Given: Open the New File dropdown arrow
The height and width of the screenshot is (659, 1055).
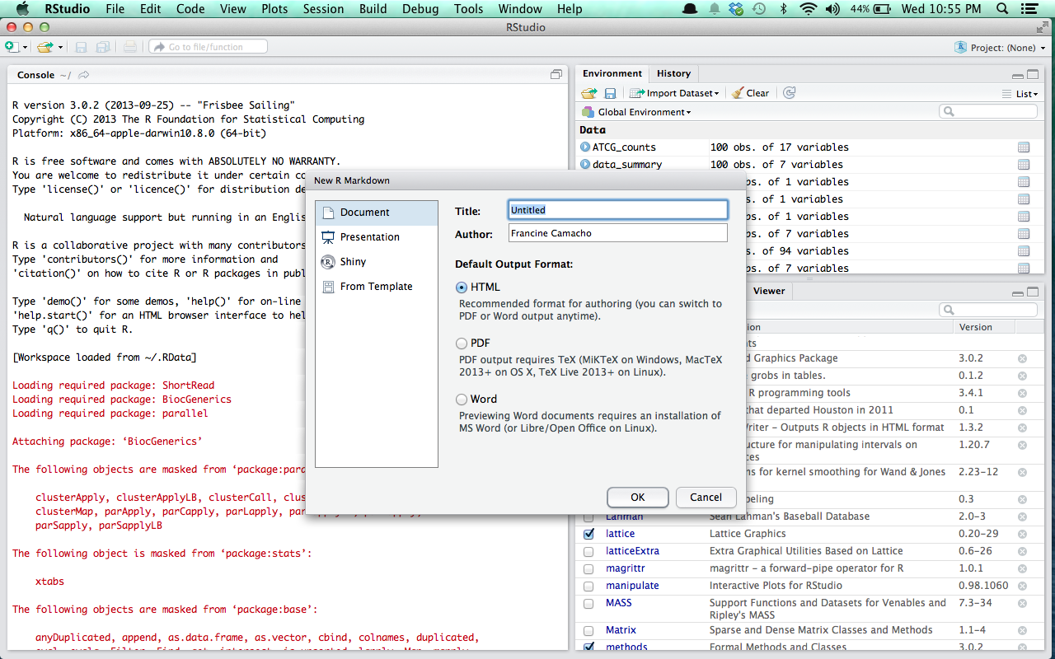Looking at the screenshot, I should pyautogui.click(x=25, y=48).
